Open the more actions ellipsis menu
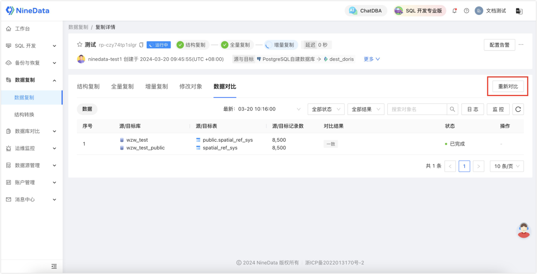This screenshot has width=537, height=274. pos(521,45)
